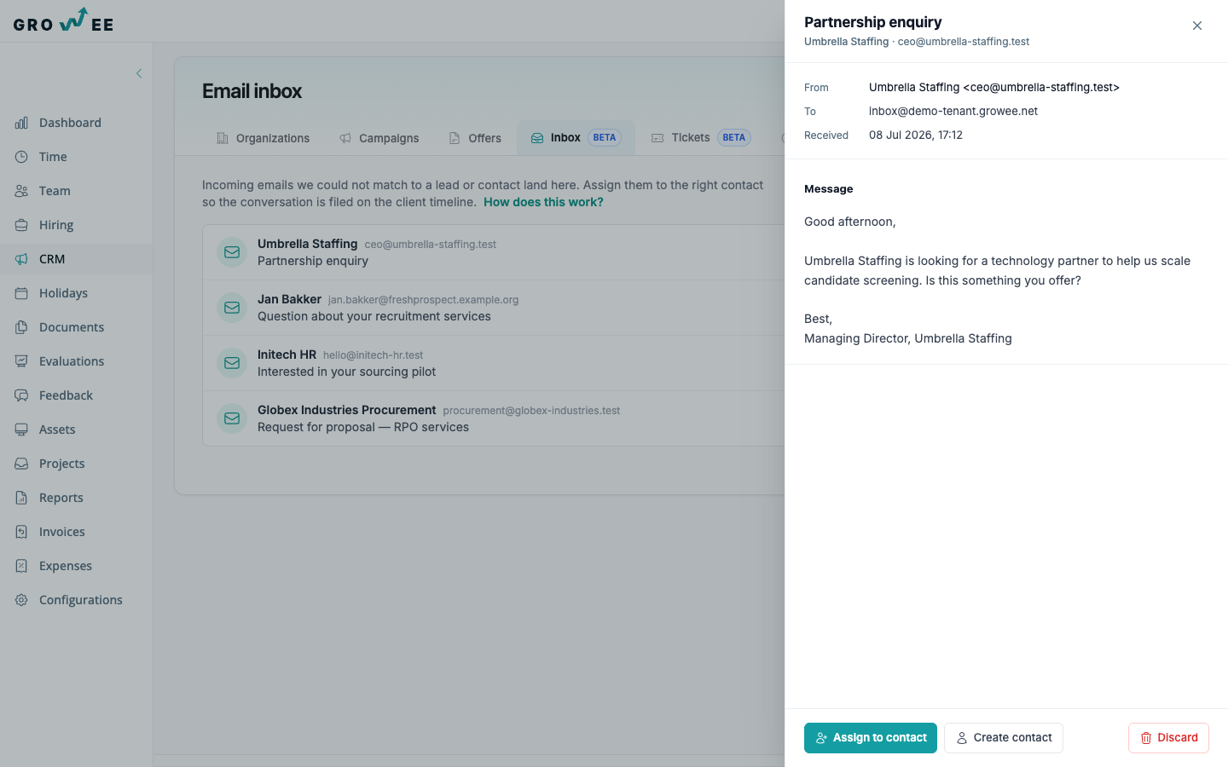Open 'Interested in your sourcing pilot' email
The image size is (1228, 767).
[494, 363]
